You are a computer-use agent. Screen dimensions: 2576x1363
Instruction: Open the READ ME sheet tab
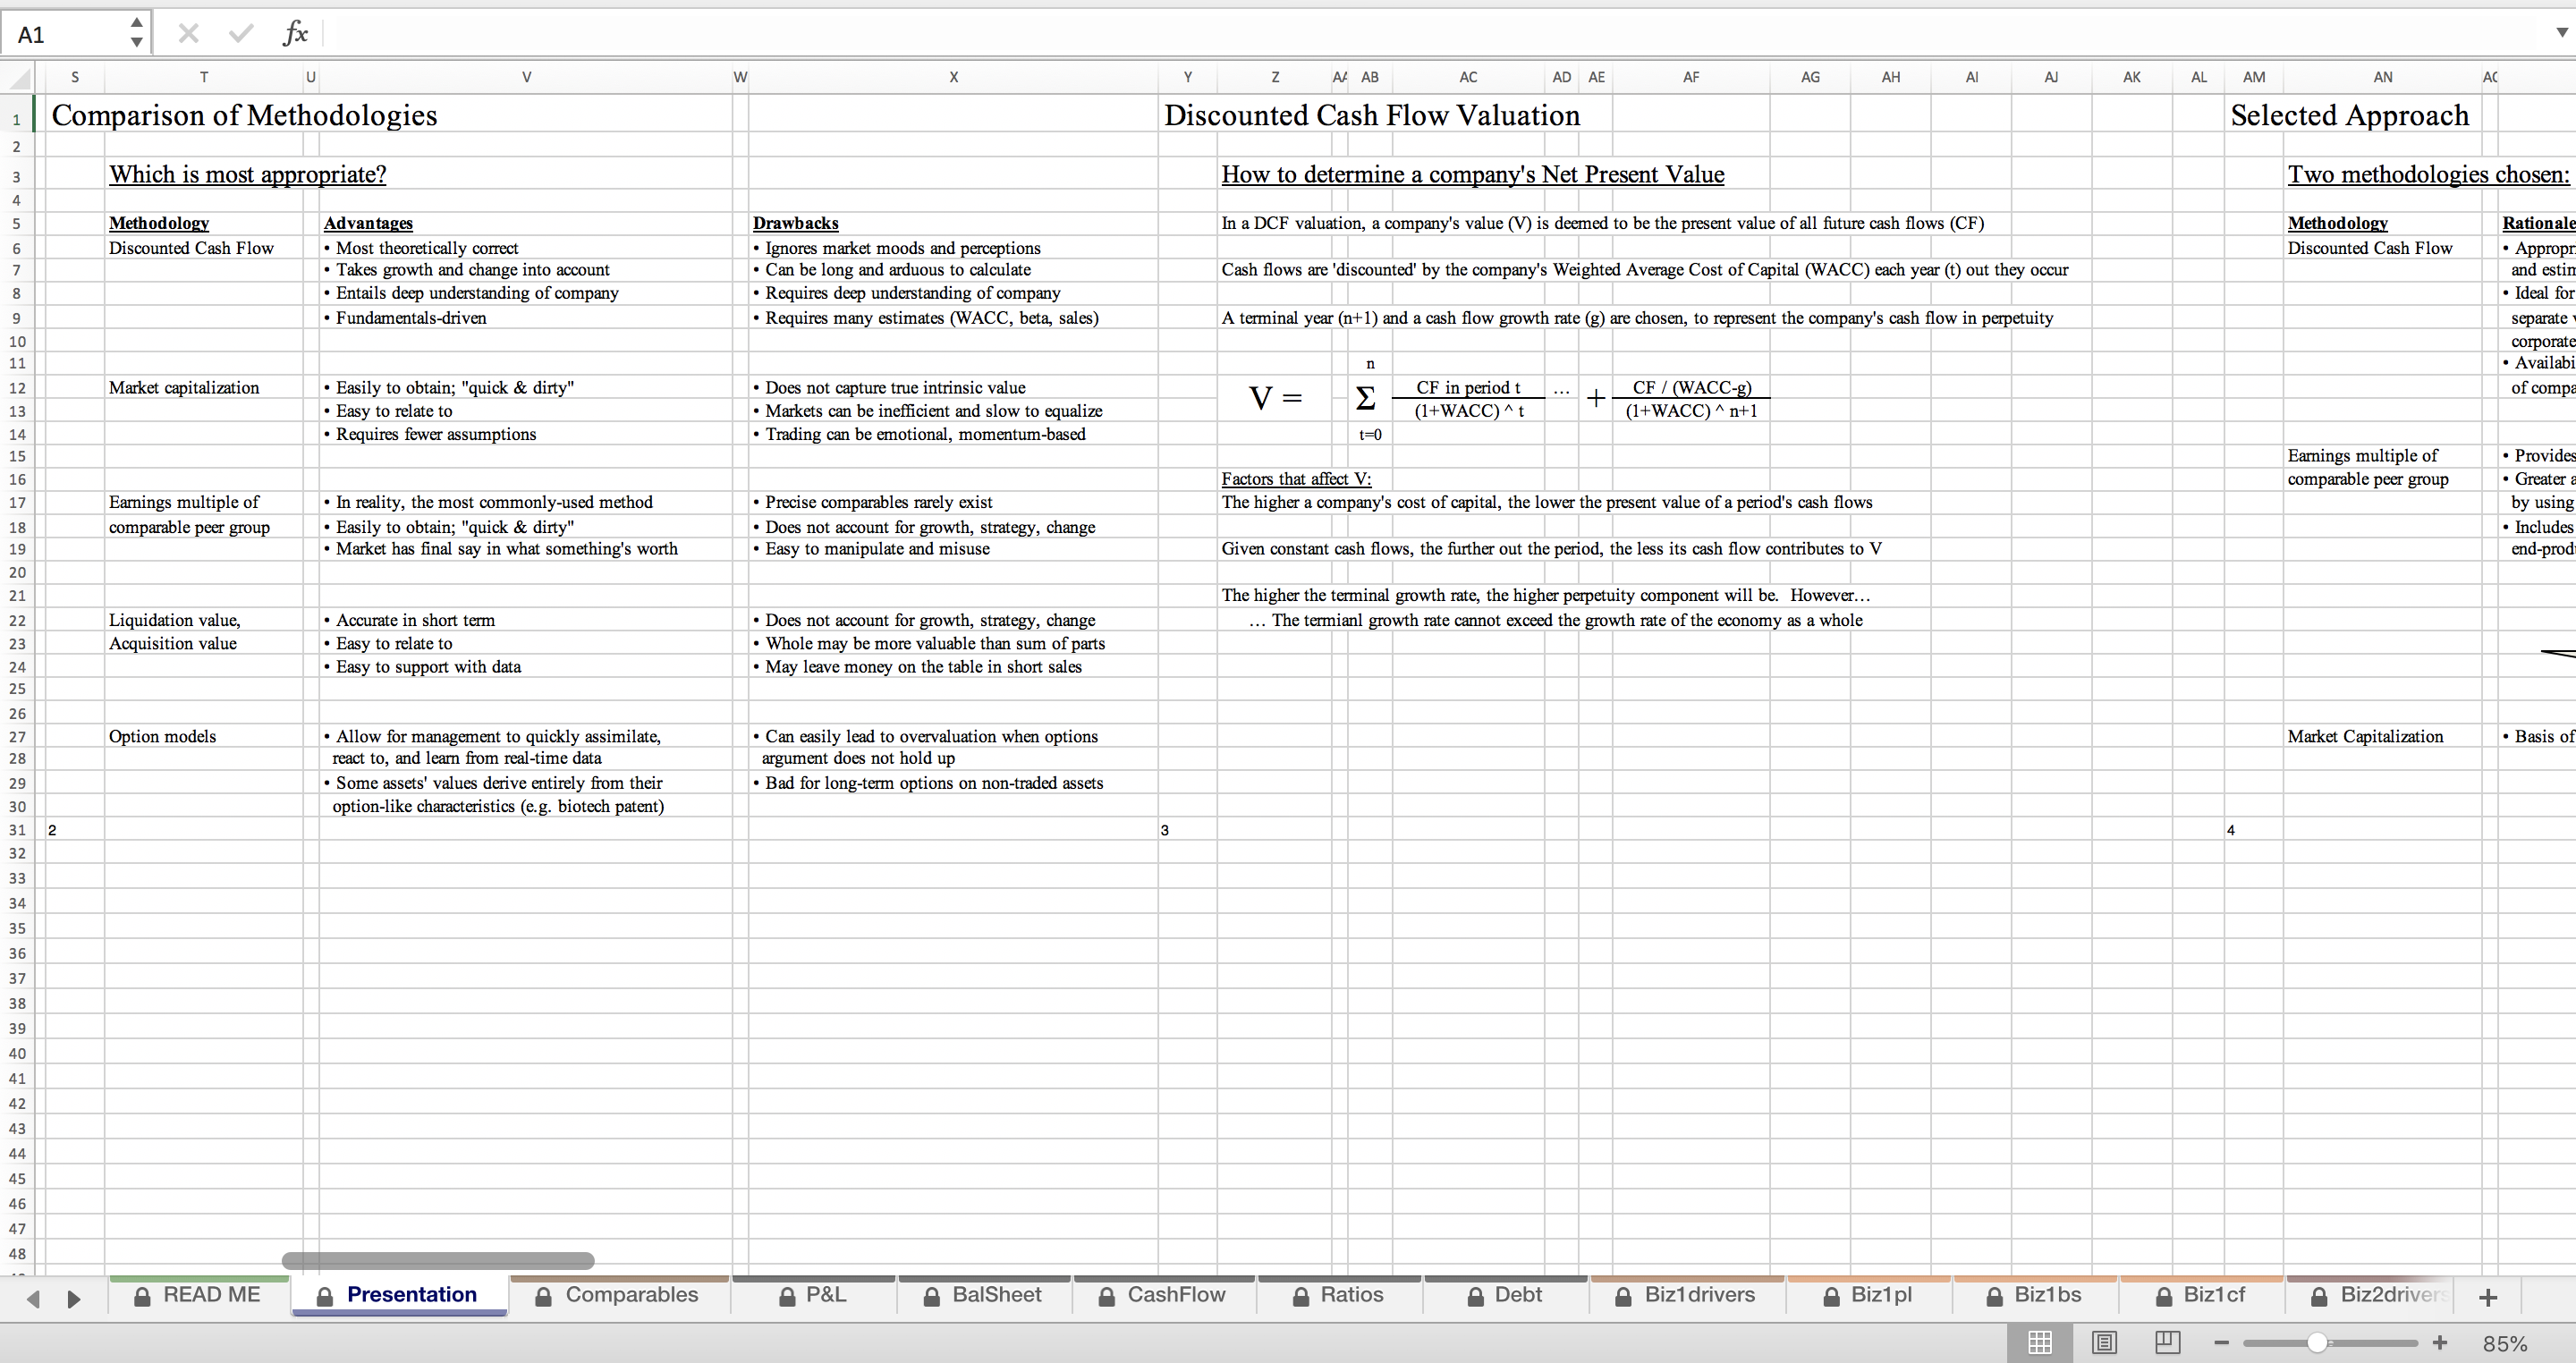[199, 1295]
